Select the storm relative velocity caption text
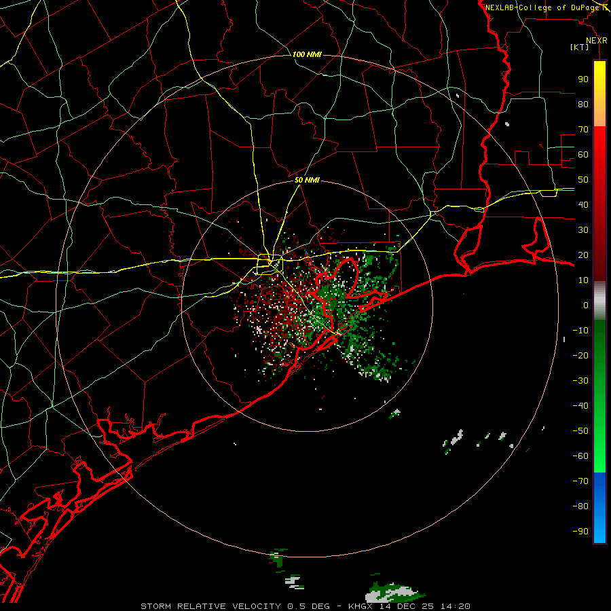This screenshot has height=611, width=611. [305, 606]
